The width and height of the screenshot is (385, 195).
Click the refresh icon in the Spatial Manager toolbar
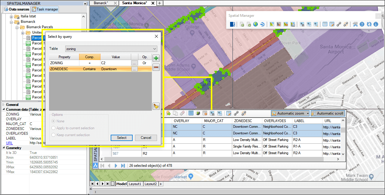(369, 24)
